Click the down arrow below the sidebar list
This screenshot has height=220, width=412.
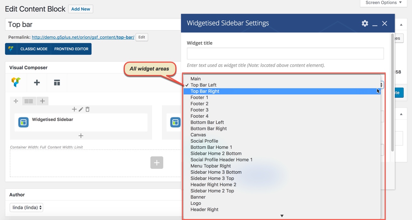282,215
